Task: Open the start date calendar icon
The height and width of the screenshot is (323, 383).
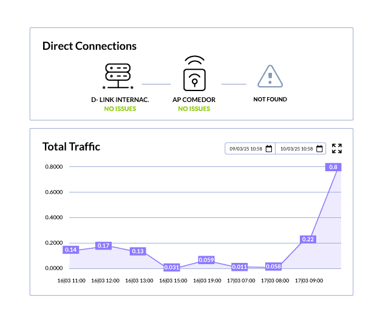Action: [x=269, y=149]
